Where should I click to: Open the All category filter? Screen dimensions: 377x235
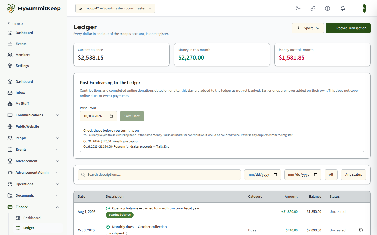[x=331, y=175]
